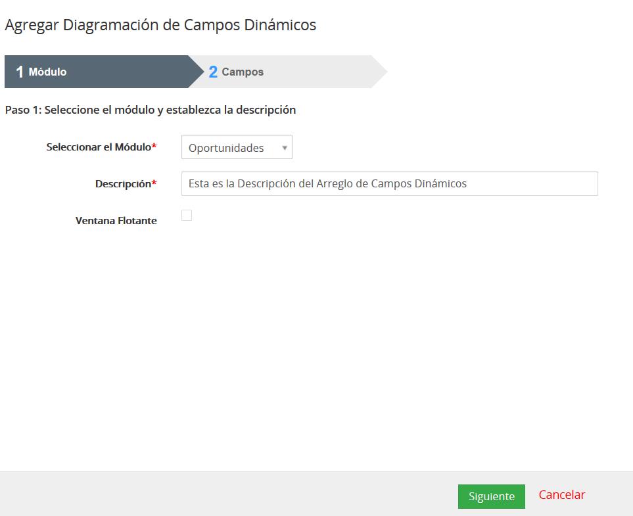Click the Seleccionar el Módulo label
633x516 pixels.
pyautogui.click(x=99, y=147)
